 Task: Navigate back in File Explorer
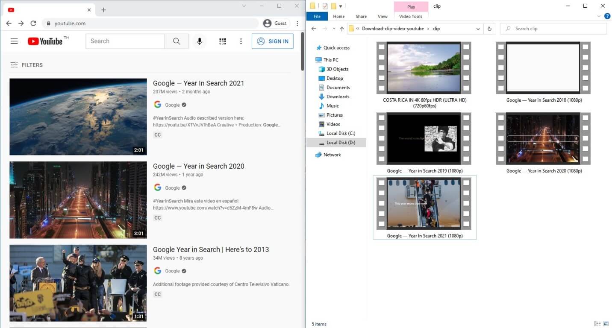click(x=314, y=29)
